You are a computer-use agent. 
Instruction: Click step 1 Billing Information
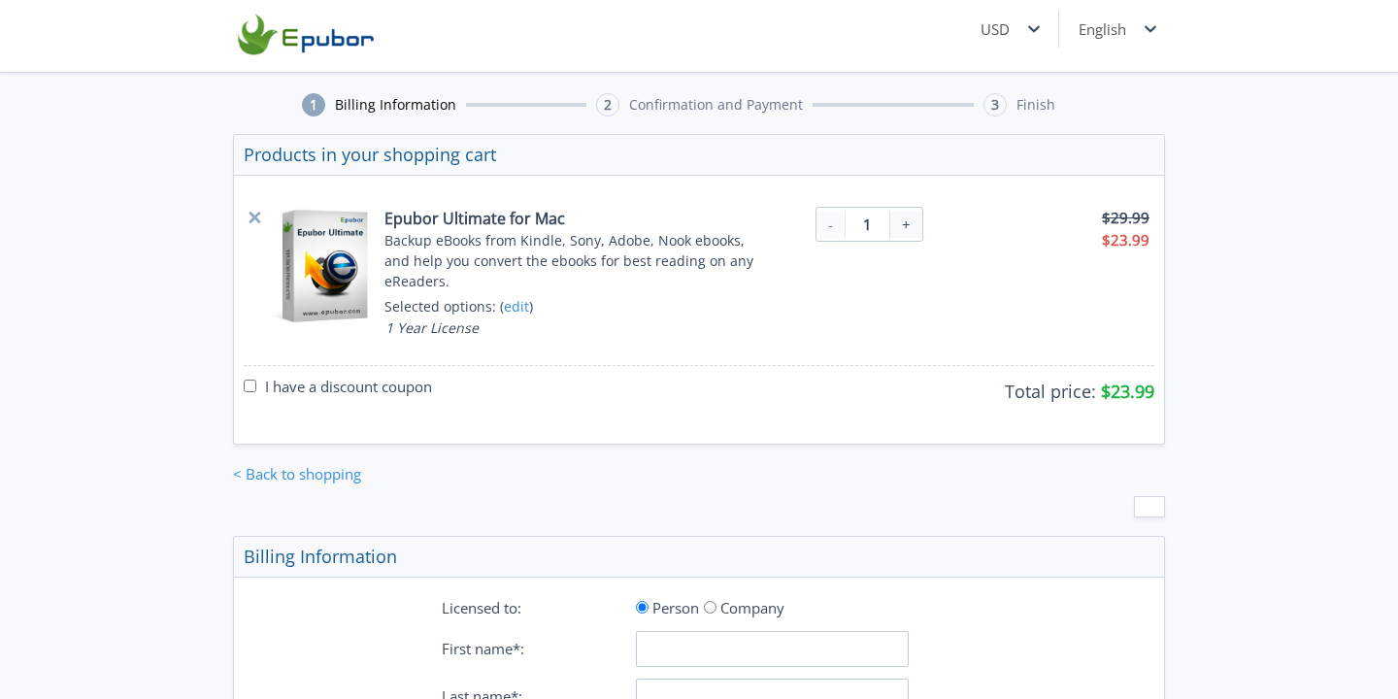[x=379, y=105]
